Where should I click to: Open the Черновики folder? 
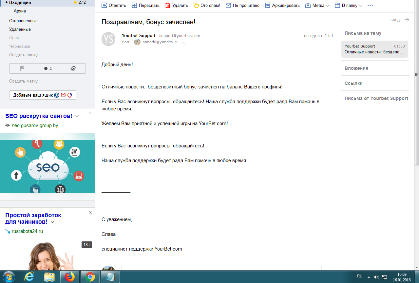pos(20,46)
